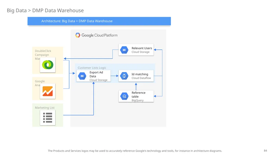Screen dimensions: 278x156
Task: Click the 'DoubleClick Campaign' label text
Action: click(43, 53)
